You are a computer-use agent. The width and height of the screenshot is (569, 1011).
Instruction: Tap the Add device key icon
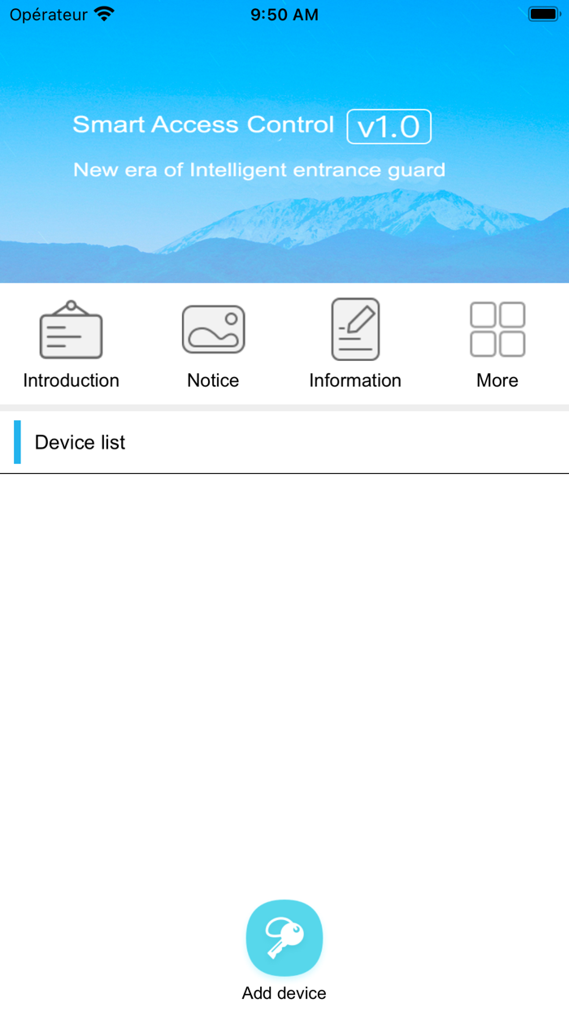[x=284, y=938]
